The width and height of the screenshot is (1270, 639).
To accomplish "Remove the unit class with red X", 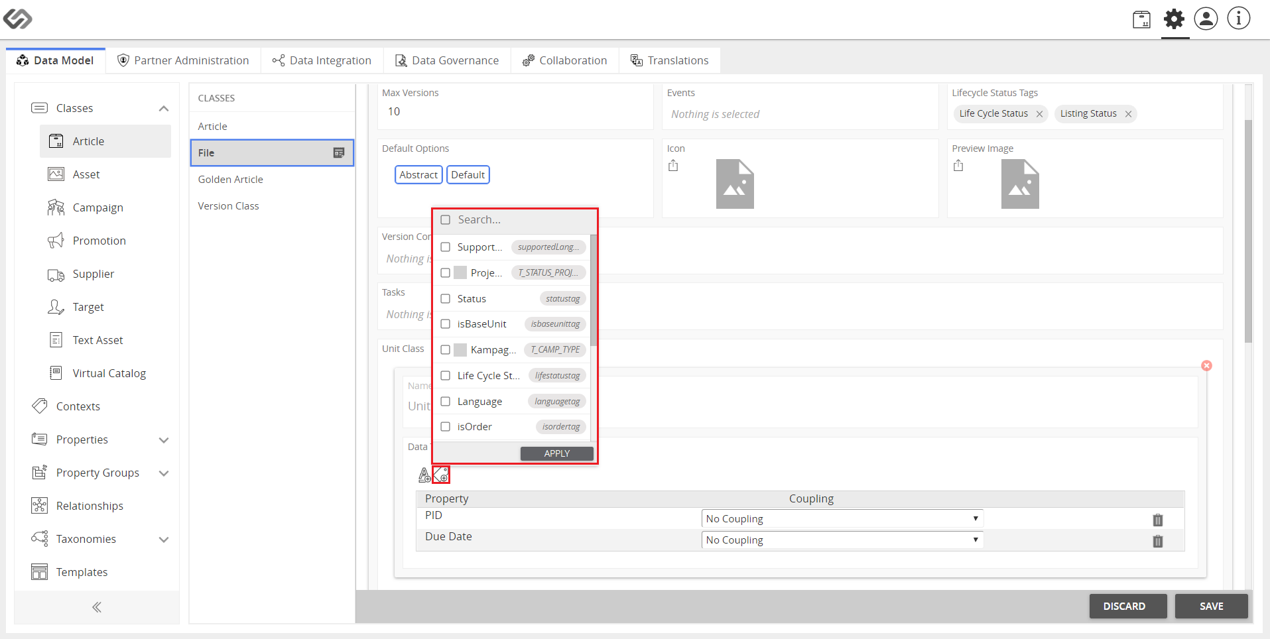I will point(1206,366).
